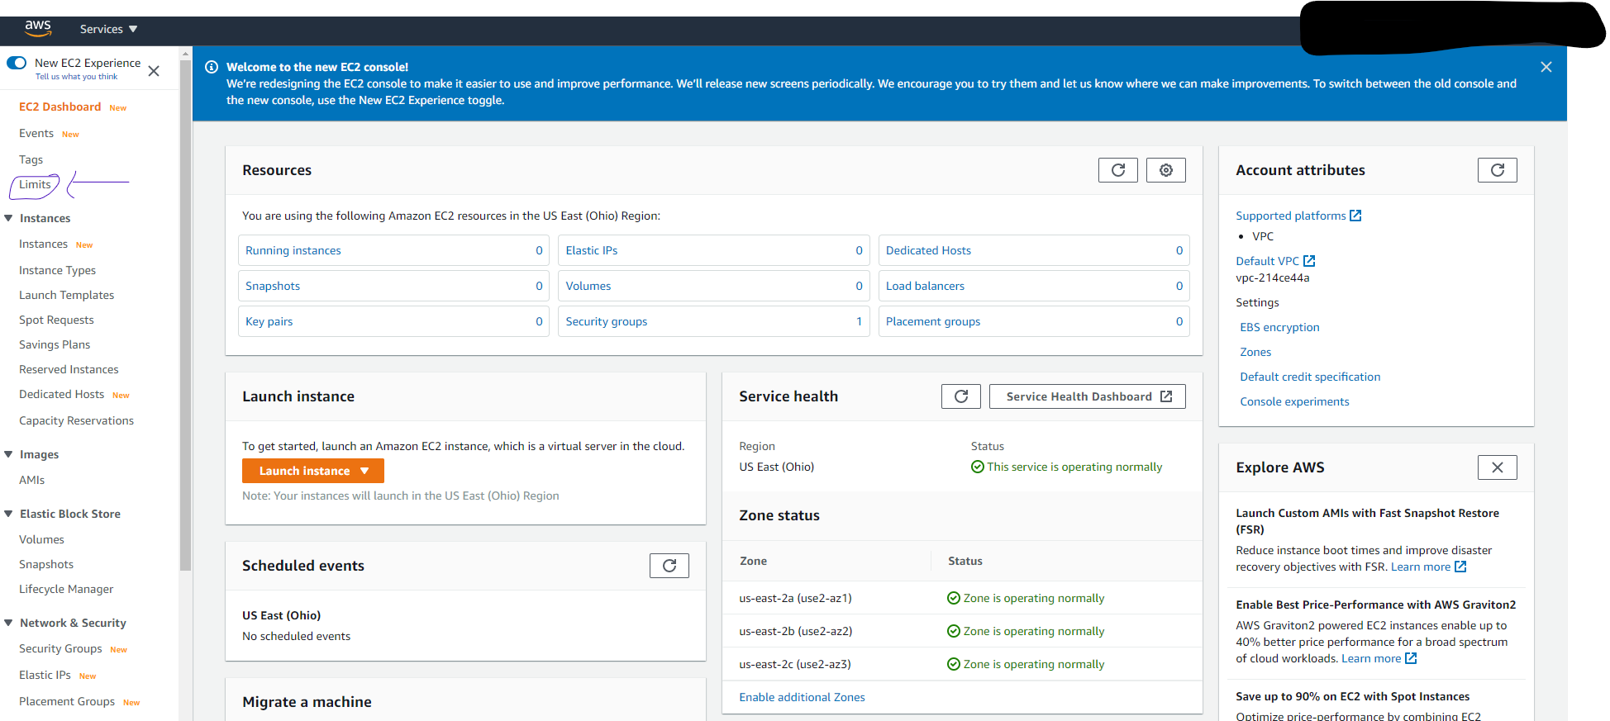Open Instances list in sidebar

43,244
